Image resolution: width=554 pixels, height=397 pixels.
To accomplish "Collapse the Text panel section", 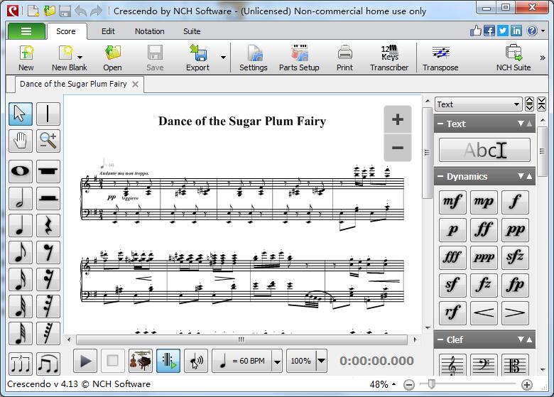I will pos(440,124).
